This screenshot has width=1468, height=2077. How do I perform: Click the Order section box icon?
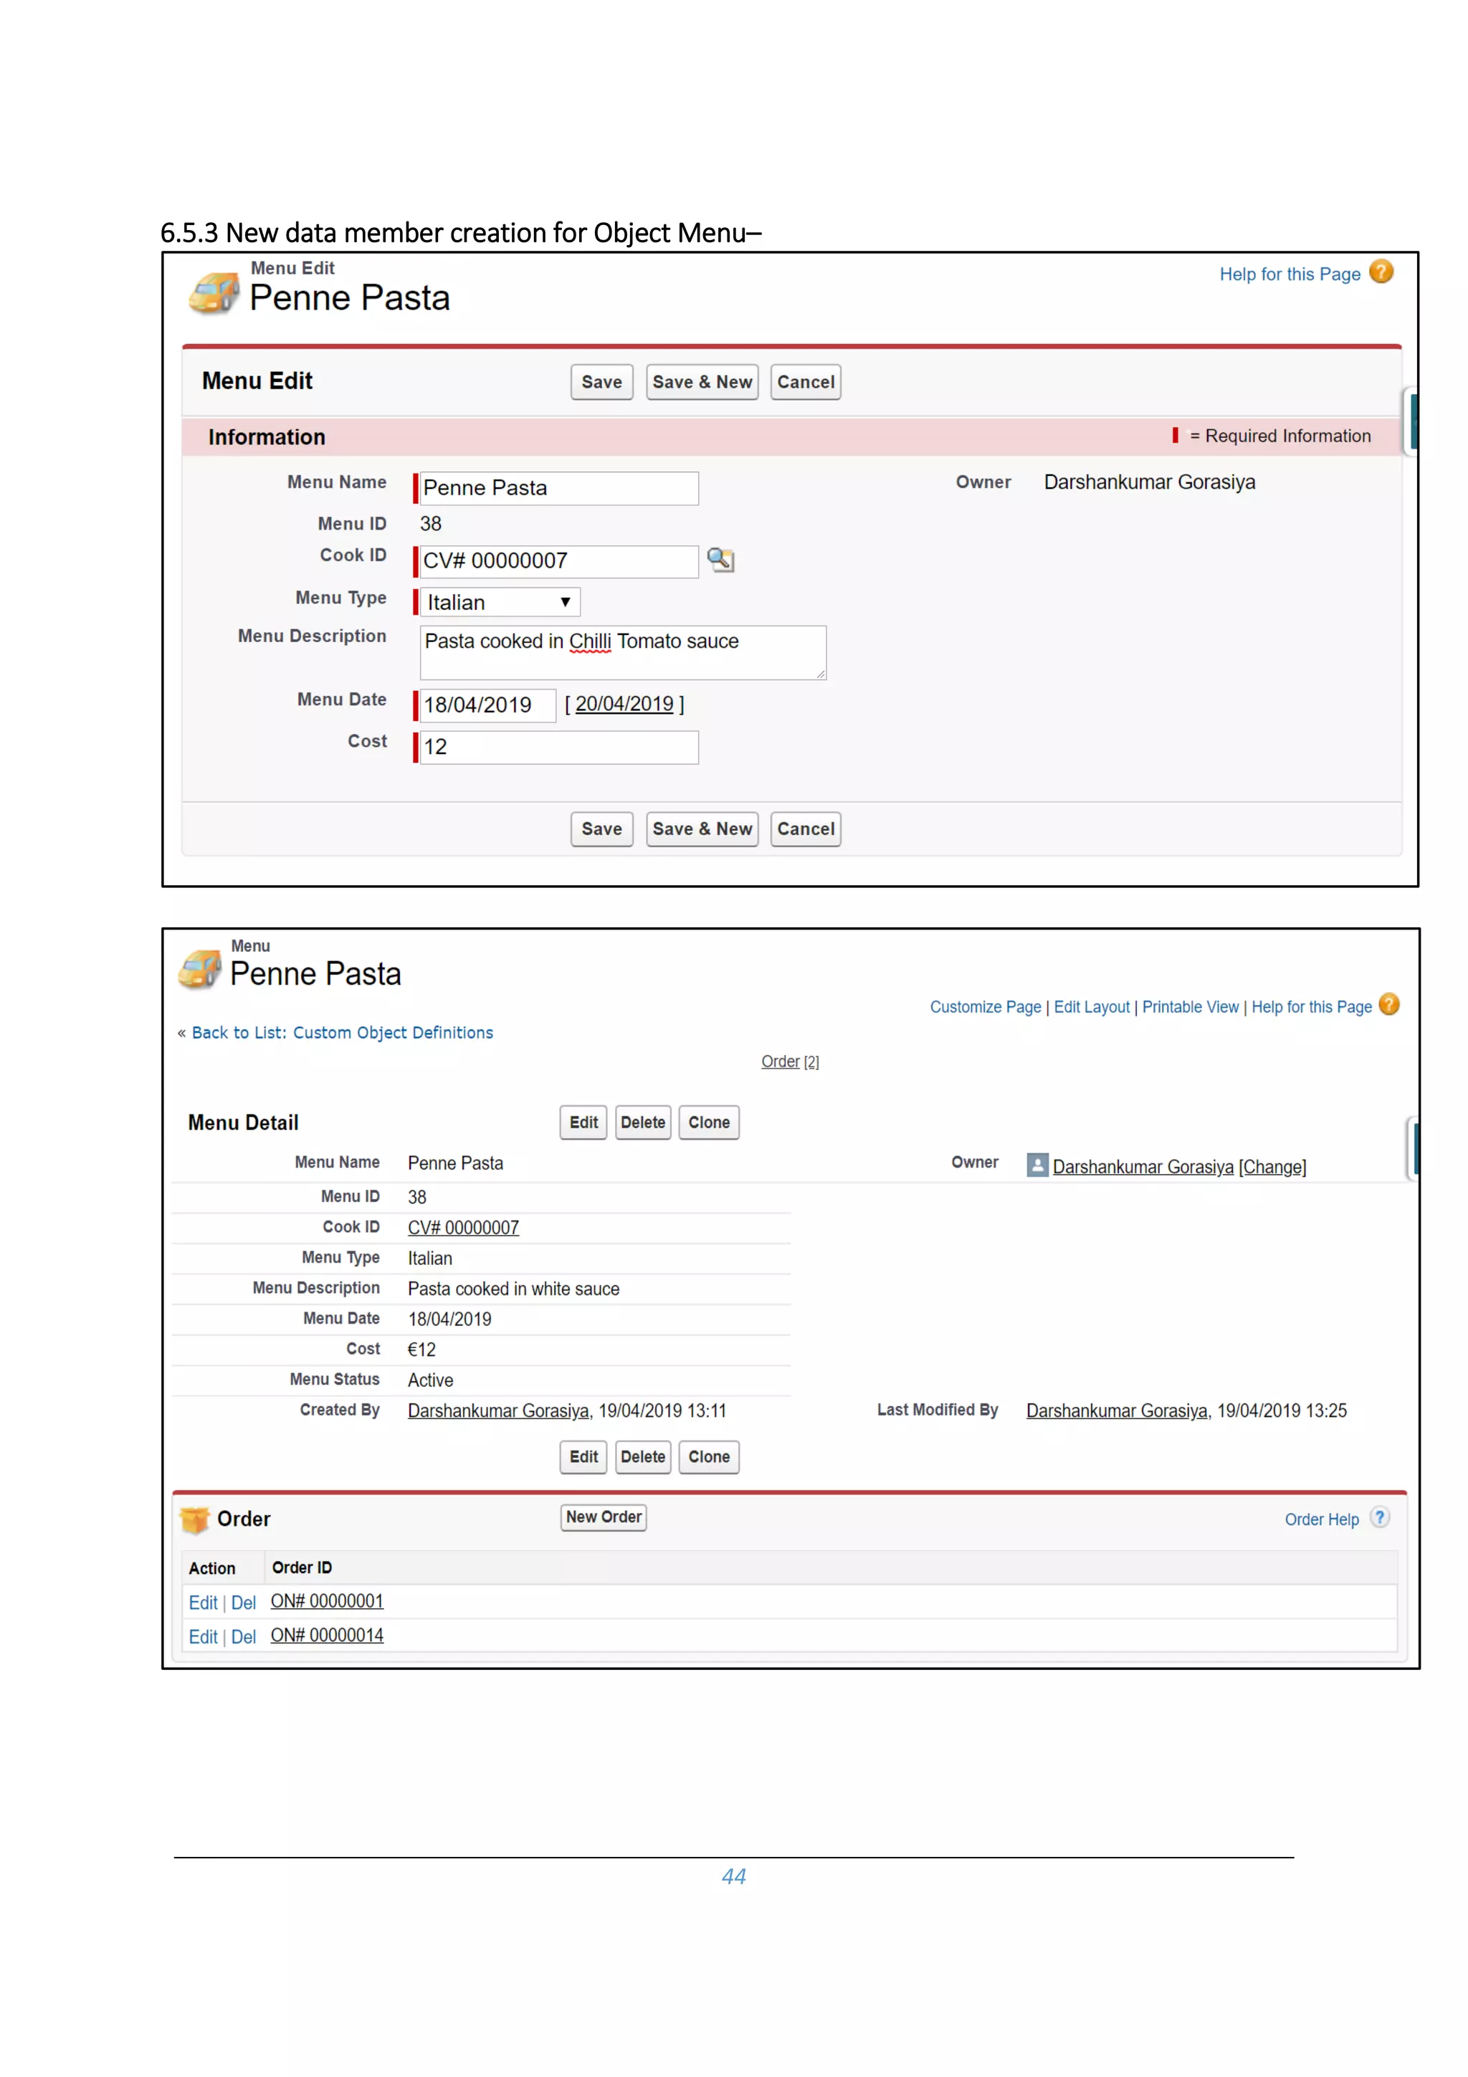(194, 1519)
